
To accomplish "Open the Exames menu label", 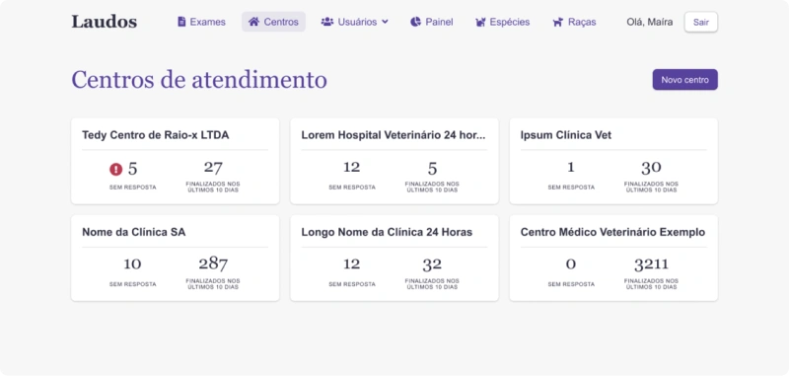I will (x=208, y=22).
